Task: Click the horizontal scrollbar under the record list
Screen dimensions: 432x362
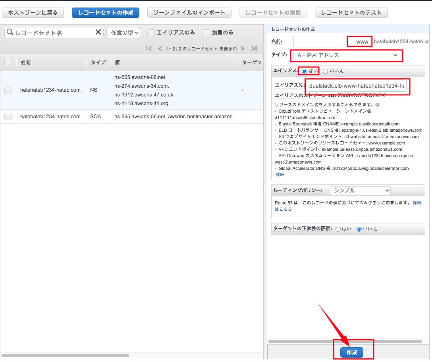Action: pyautogui.click(x=65, y=355)
